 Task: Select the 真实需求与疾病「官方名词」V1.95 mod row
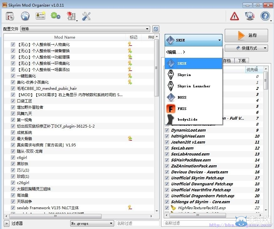pyautogui.click(x=79, y=145)
